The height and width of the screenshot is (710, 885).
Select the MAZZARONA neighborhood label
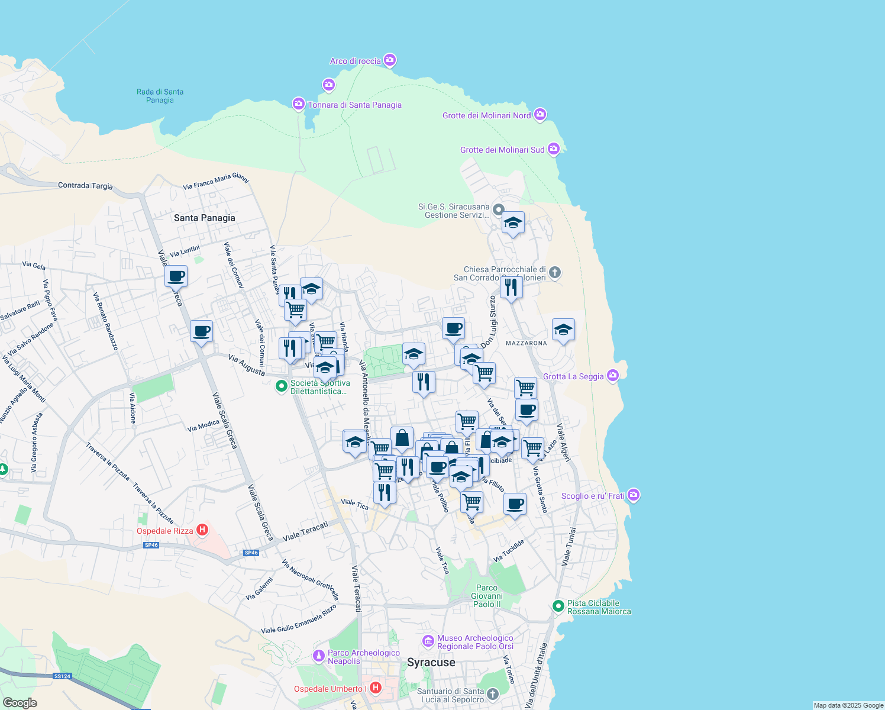526,343
